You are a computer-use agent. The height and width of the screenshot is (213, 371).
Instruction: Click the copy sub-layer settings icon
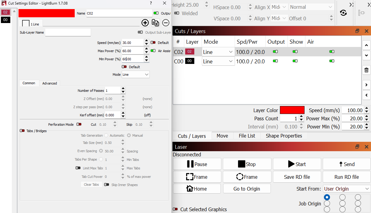point(155,23)
